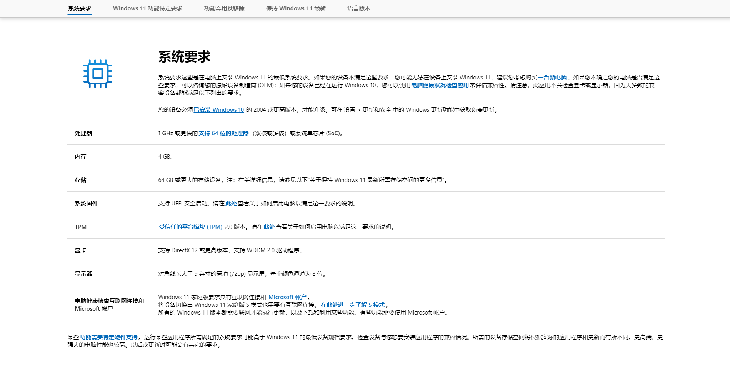Select the 处理器 row label
The image size is (730, 371).
(83, 133)
